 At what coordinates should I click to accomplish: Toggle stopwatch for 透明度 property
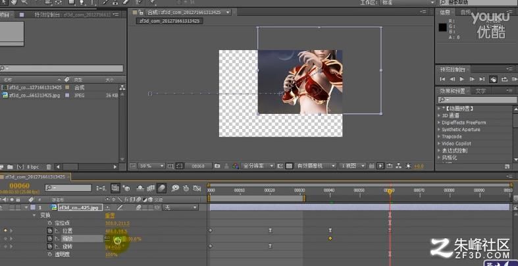[49, 254]
